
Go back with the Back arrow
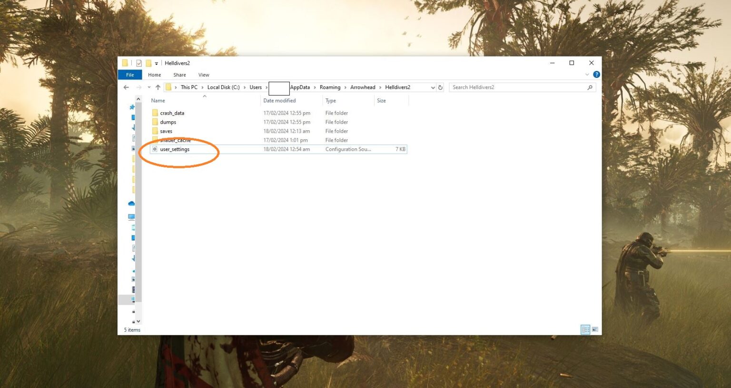tap(126, 87)
